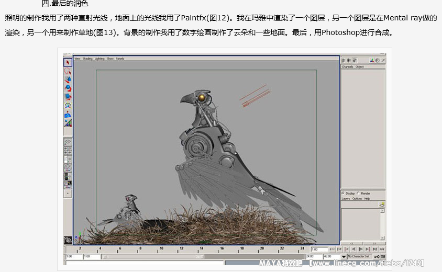Select the Persp/Hypergraph layout icon
The width and height of the screenshot is (442, 272).
(x=68, y=185)
